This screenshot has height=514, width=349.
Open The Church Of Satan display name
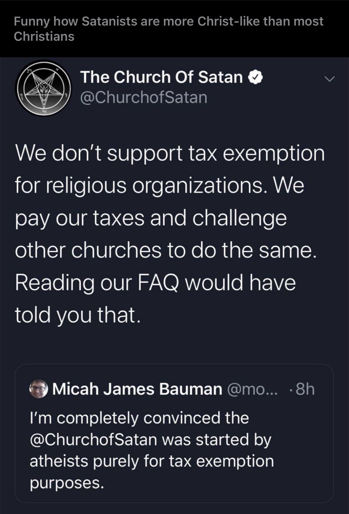pos(161,77)
